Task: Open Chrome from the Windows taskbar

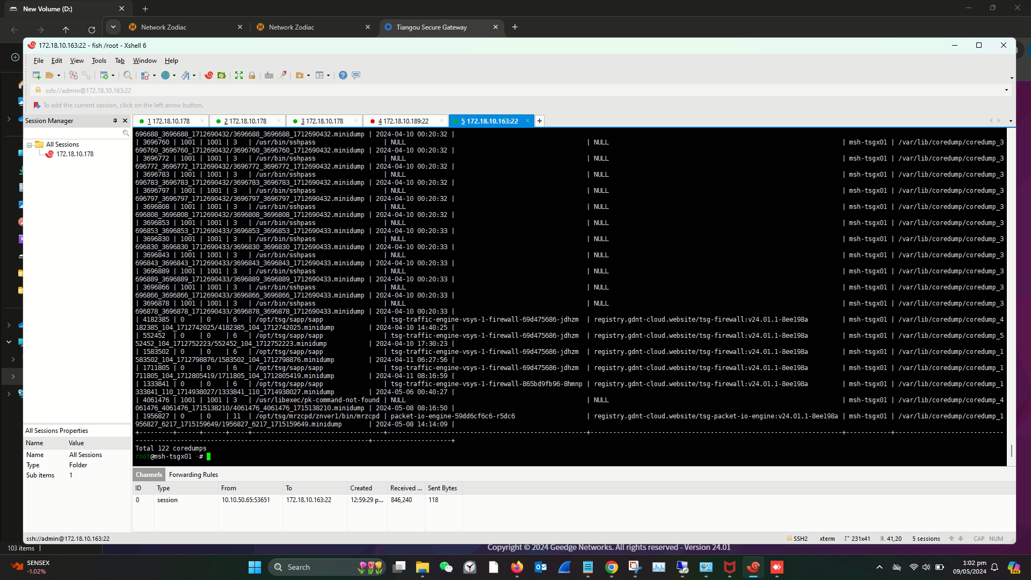Action: pos(612,567)
